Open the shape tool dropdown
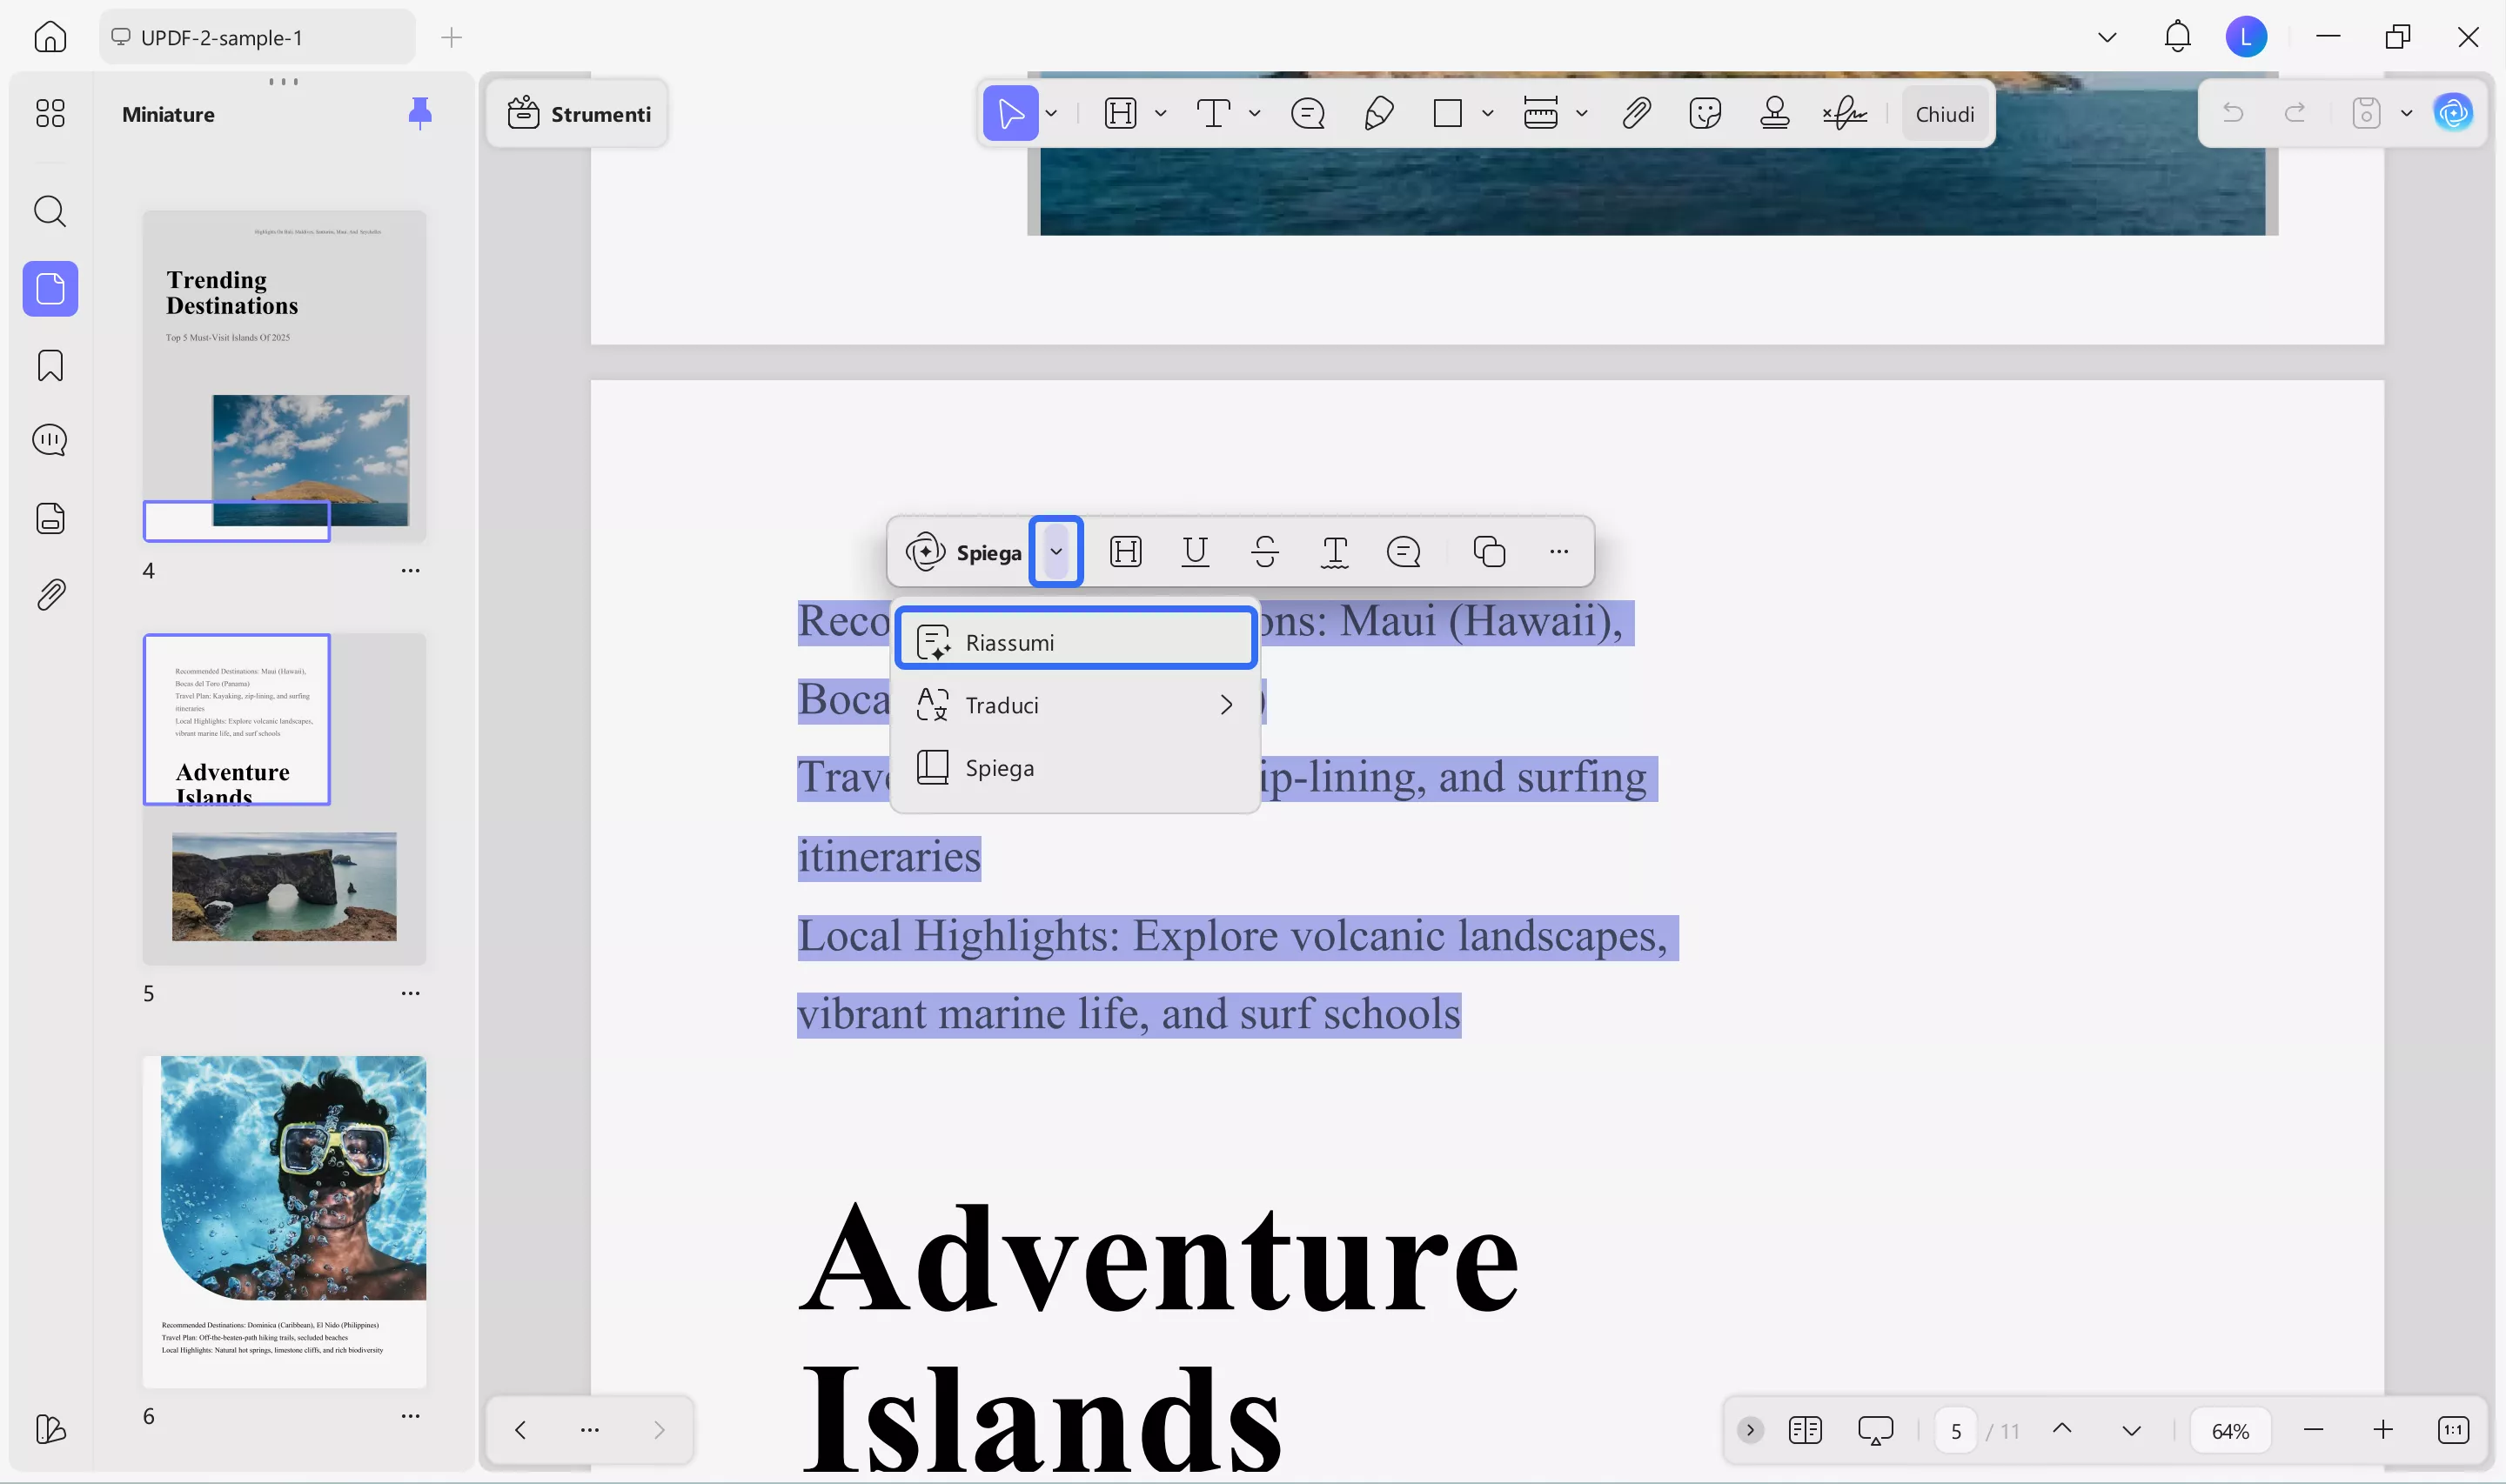This screenshot has width=2506, height=1484. (x=1489, y=113)
